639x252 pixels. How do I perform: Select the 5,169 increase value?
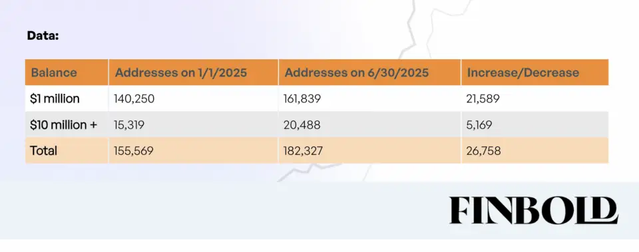point(479,124)
